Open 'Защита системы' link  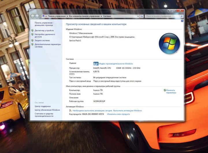(x=42, y=41)
